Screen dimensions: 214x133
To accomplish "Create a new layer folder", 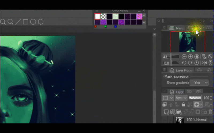I will click(179, 112).
